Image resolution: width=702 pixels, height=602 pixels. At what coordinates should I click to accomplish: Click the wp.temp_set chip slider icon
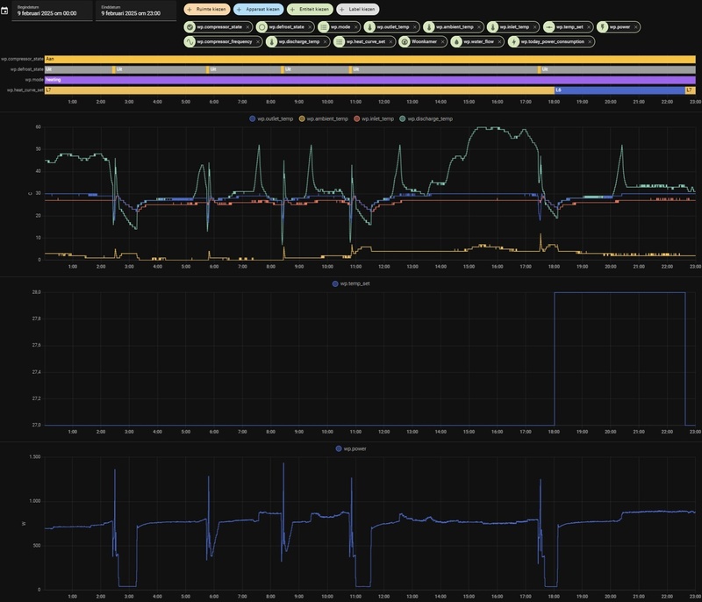click(549, 27)
